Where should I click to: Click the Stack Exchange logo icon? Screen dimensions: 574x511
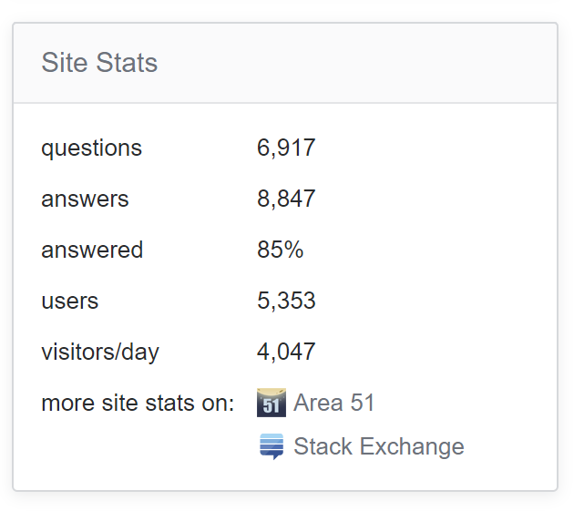coord(272,446)
